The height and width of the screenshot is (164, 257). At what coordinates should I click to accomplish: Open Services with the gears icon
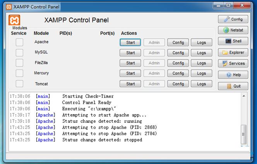[x=233, y=63]
